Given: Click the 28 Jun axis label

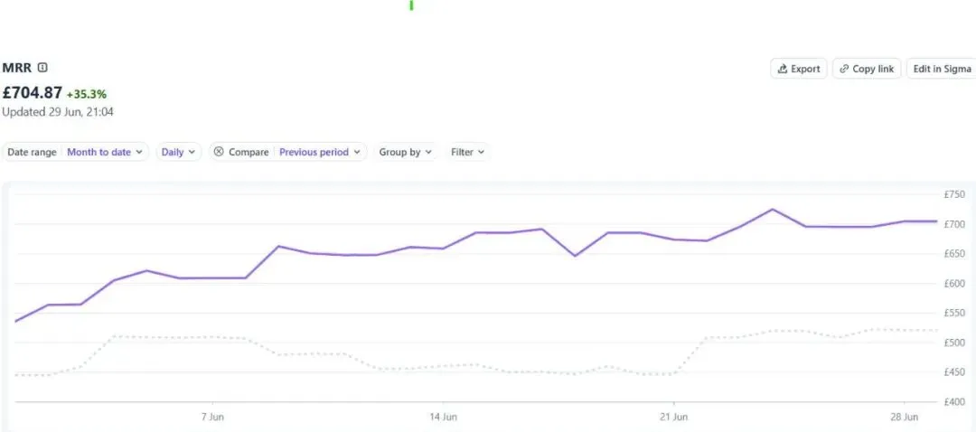Looking at the screenshot, I should pyautogui.click(x=904, y=417).
